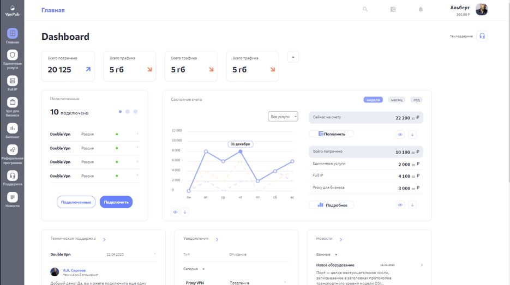The height and width of the screenshot is (285, 510).
Task: Toggle eye icon beside Подробнее button
Action: 400,205
